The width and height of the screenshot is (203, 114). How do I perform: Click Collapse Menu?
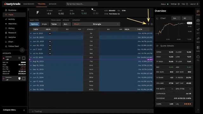[14, 110]
